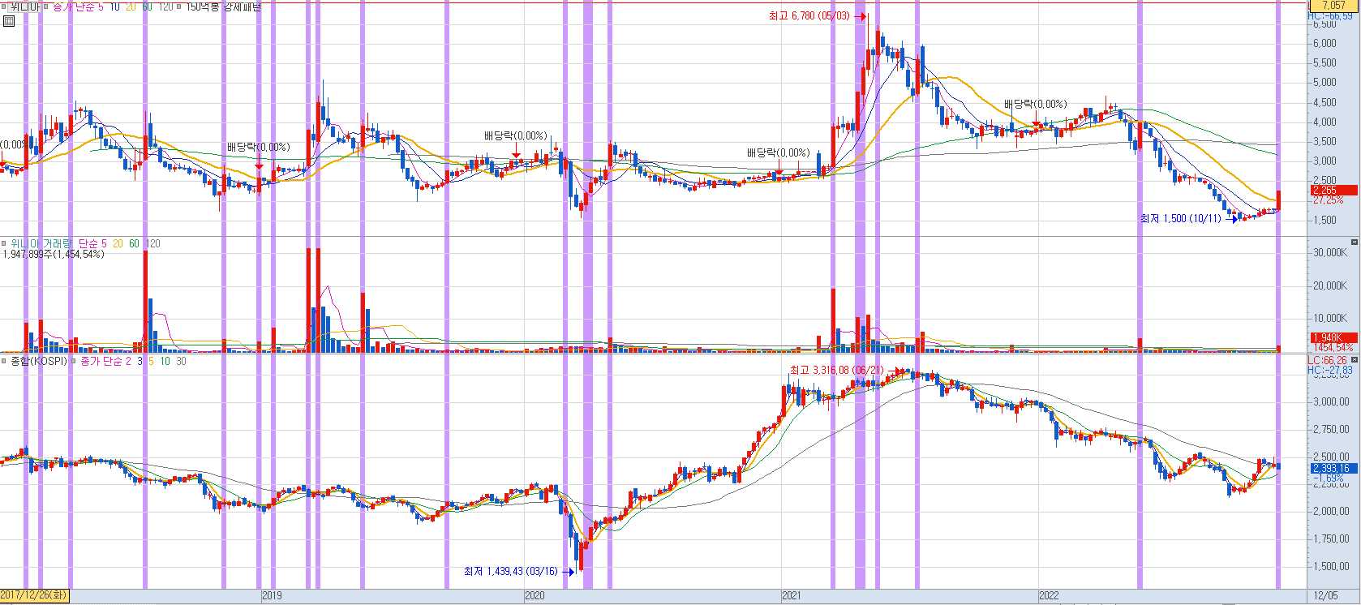Select the 10-day moving average legend value
Screen dimensions: 1361x605
tap(114, 6)
